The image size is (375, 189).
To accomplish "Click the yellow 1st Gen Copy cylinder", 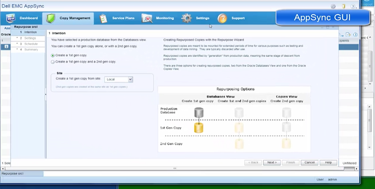I will [198, 128].
